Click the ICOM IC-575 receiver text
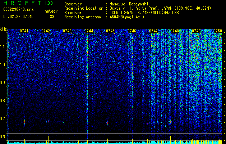This screenshot has height=144, width=226. tap(144, 13)
